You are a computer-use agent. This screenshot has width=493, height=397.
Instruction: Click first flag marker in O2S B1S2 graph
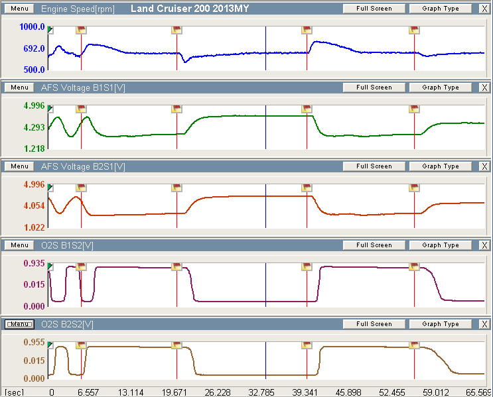[x=82, y=266]
